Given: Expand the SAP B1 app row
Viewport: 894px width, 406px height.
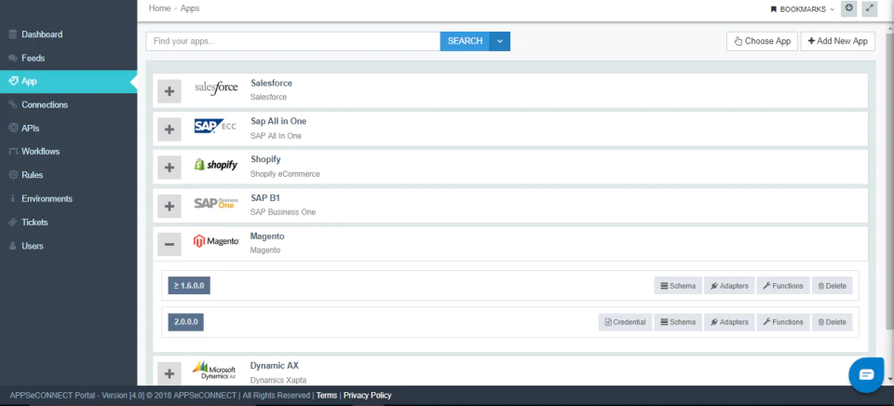Looking at the screenshot, I should 169,206.
